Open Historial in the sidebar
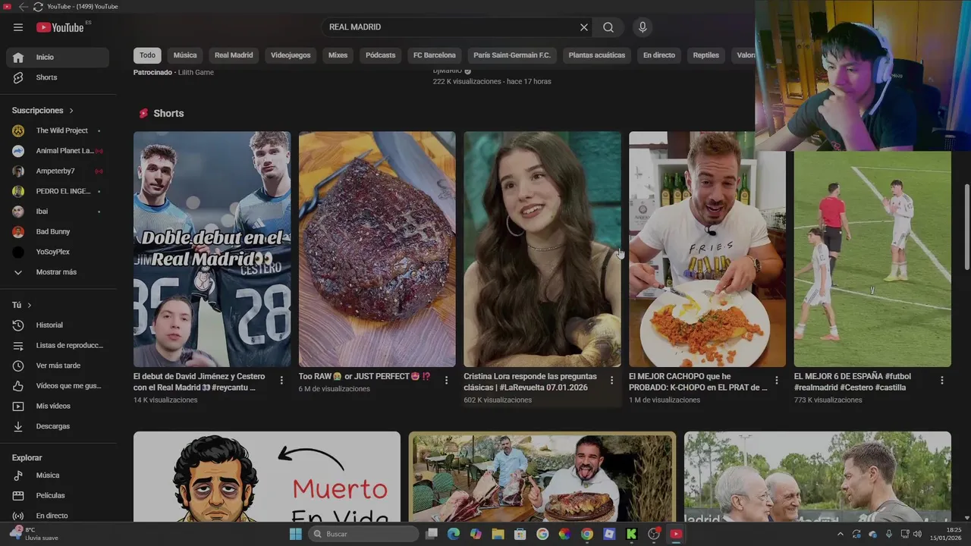971x546 pixels. pos(58,325)
